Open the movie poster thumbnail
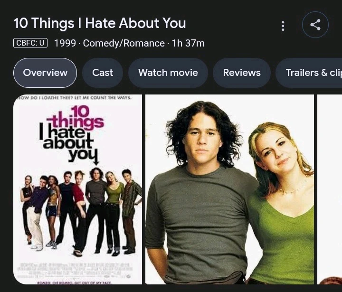The image size is (342, 292). (x=77, y=189)
